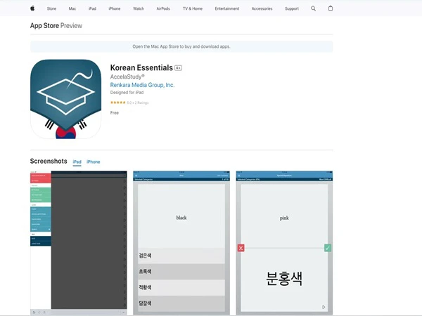Viewport: 422px width, 316px height.
Task: Open the iPad nav menu
Action: pos(92,8)
